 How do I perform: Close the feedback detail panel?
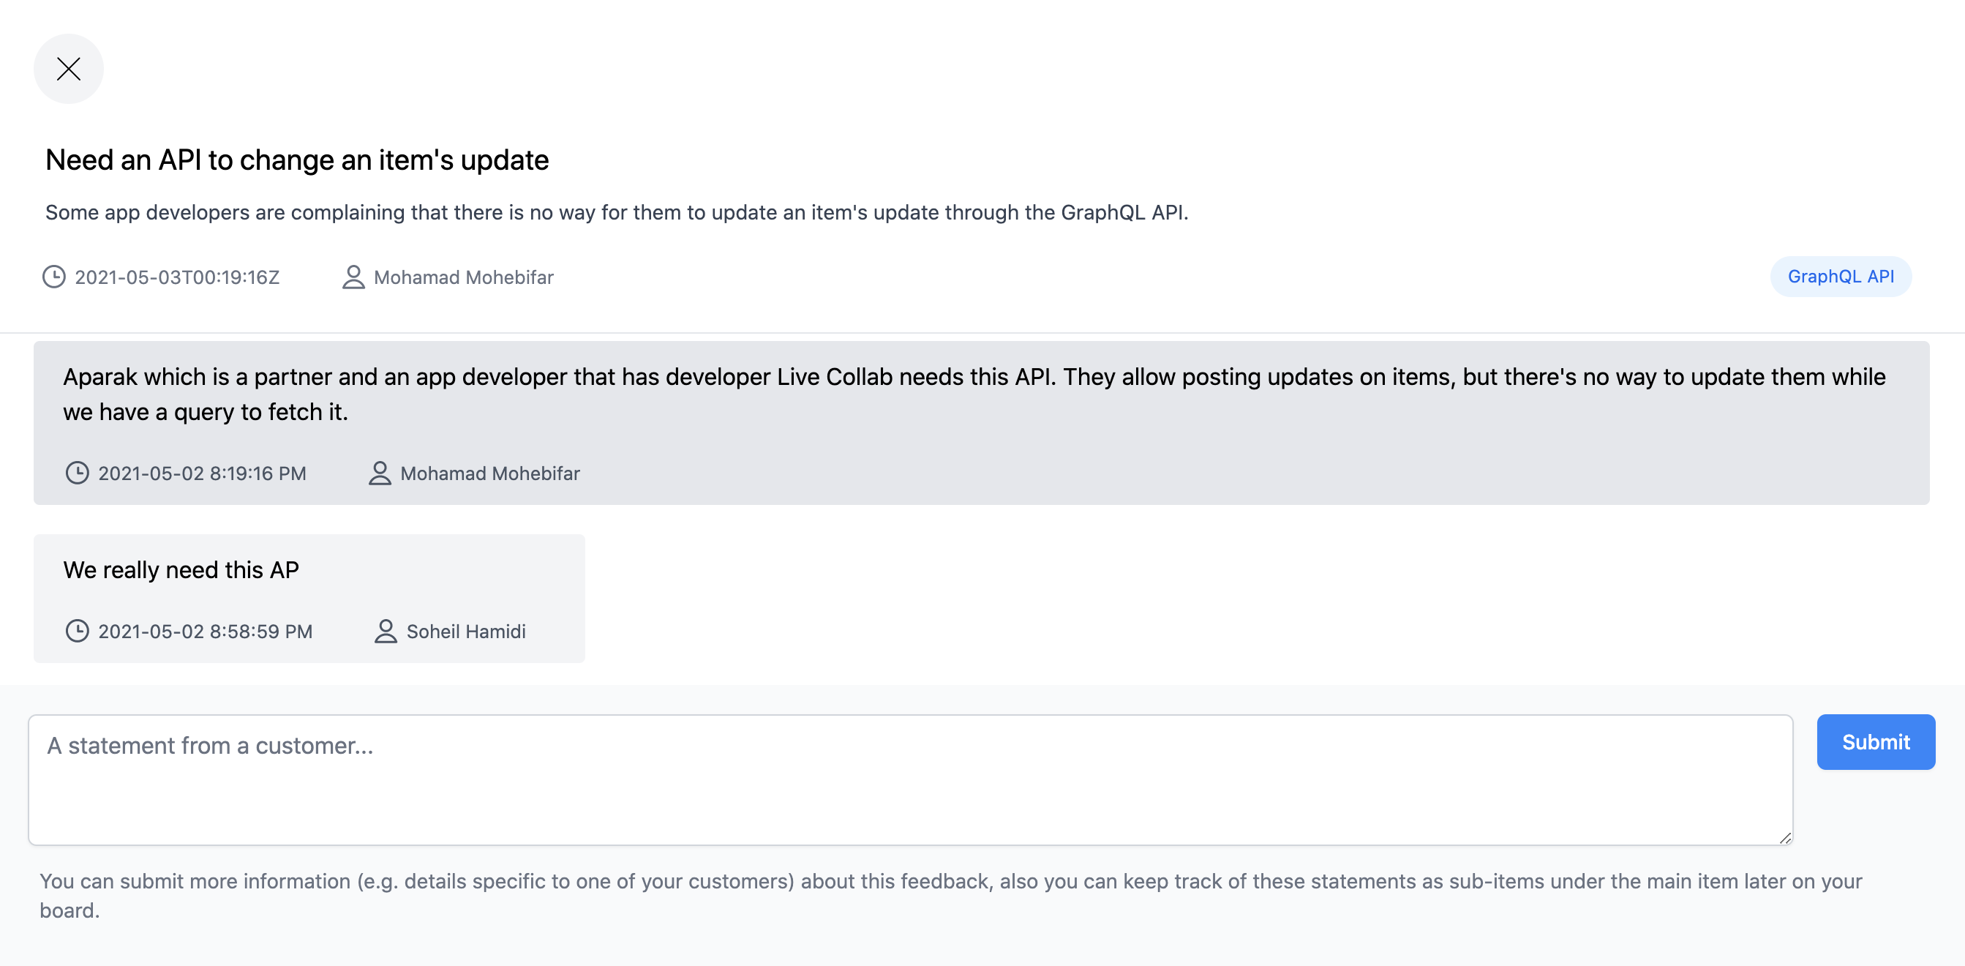pos(69,69)
